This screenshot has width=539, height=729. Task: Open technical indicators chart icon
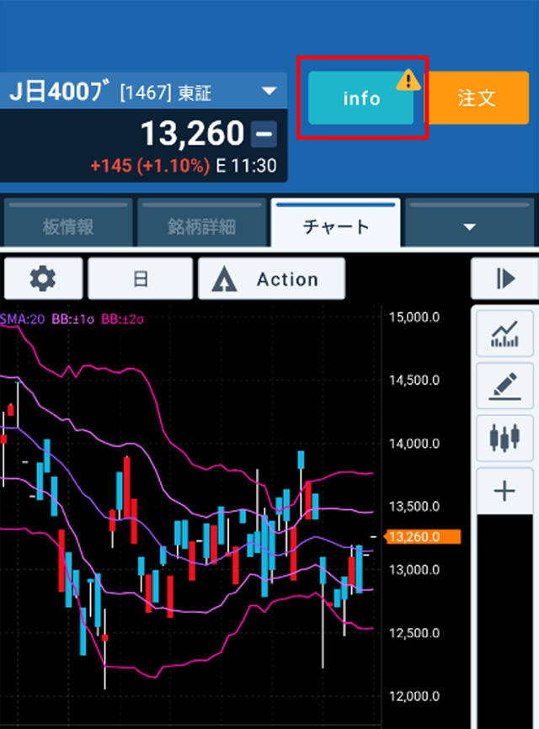[x=504, y=334]
